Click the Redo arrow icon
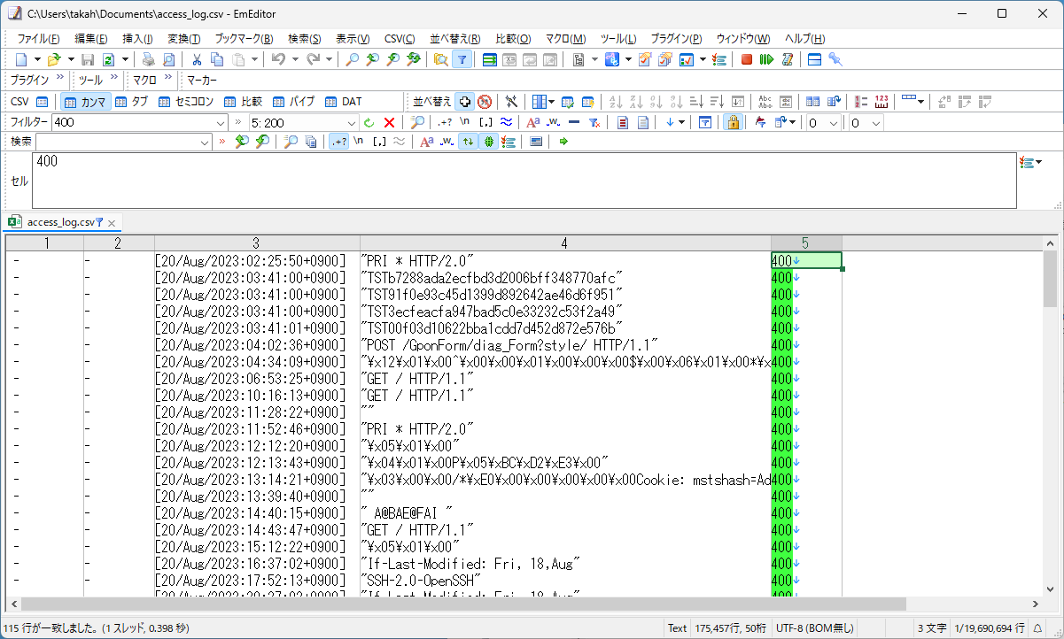1064x639 pixels. (313, 59)
